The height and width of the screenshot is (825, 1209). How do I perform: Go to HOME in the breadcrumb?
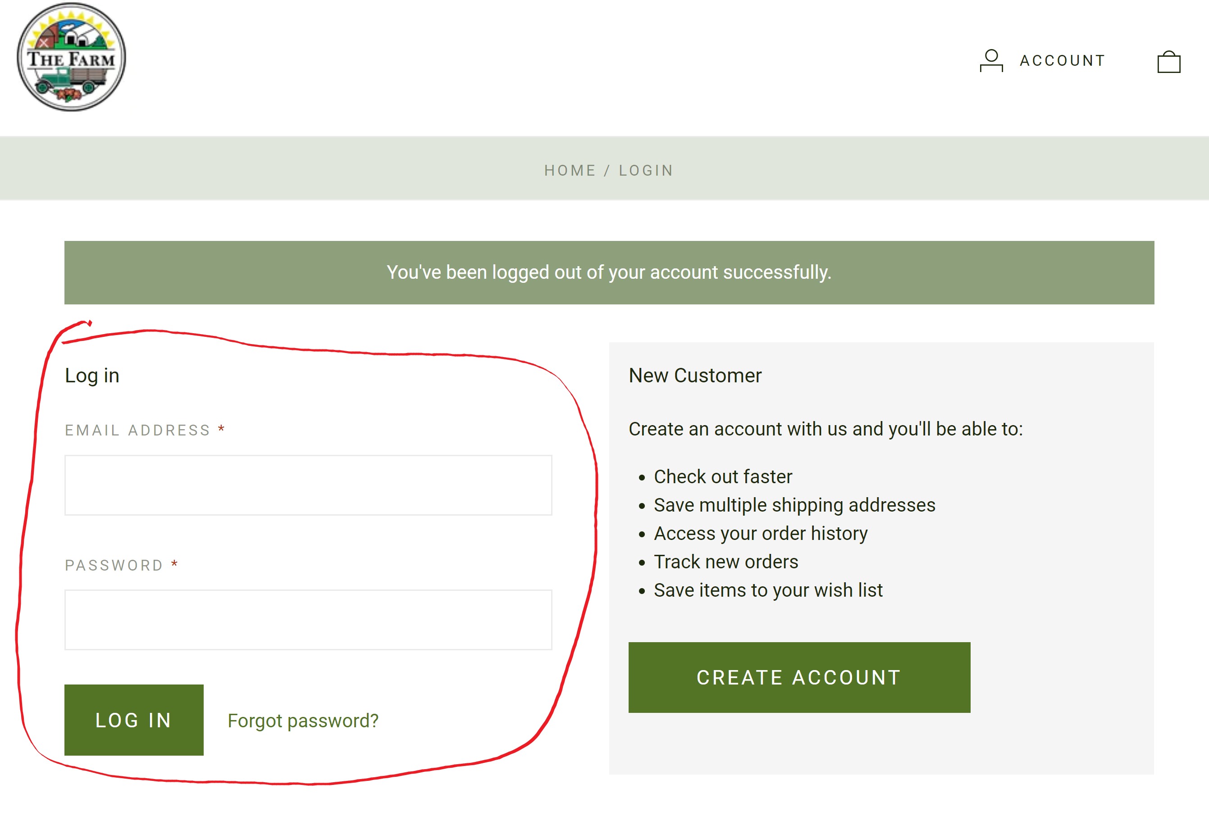tap(570, 171)
